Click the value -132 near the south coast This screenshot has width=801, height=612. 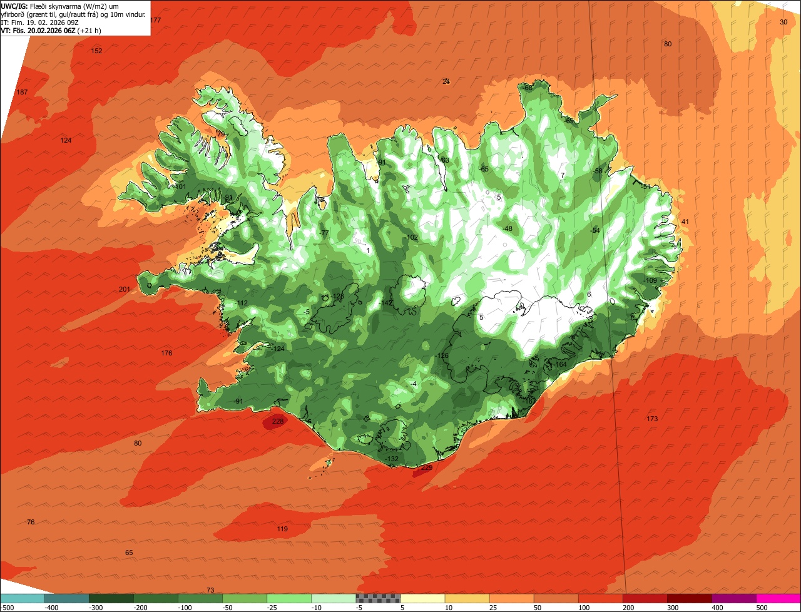pyautogui.click(x=392, y=459)
